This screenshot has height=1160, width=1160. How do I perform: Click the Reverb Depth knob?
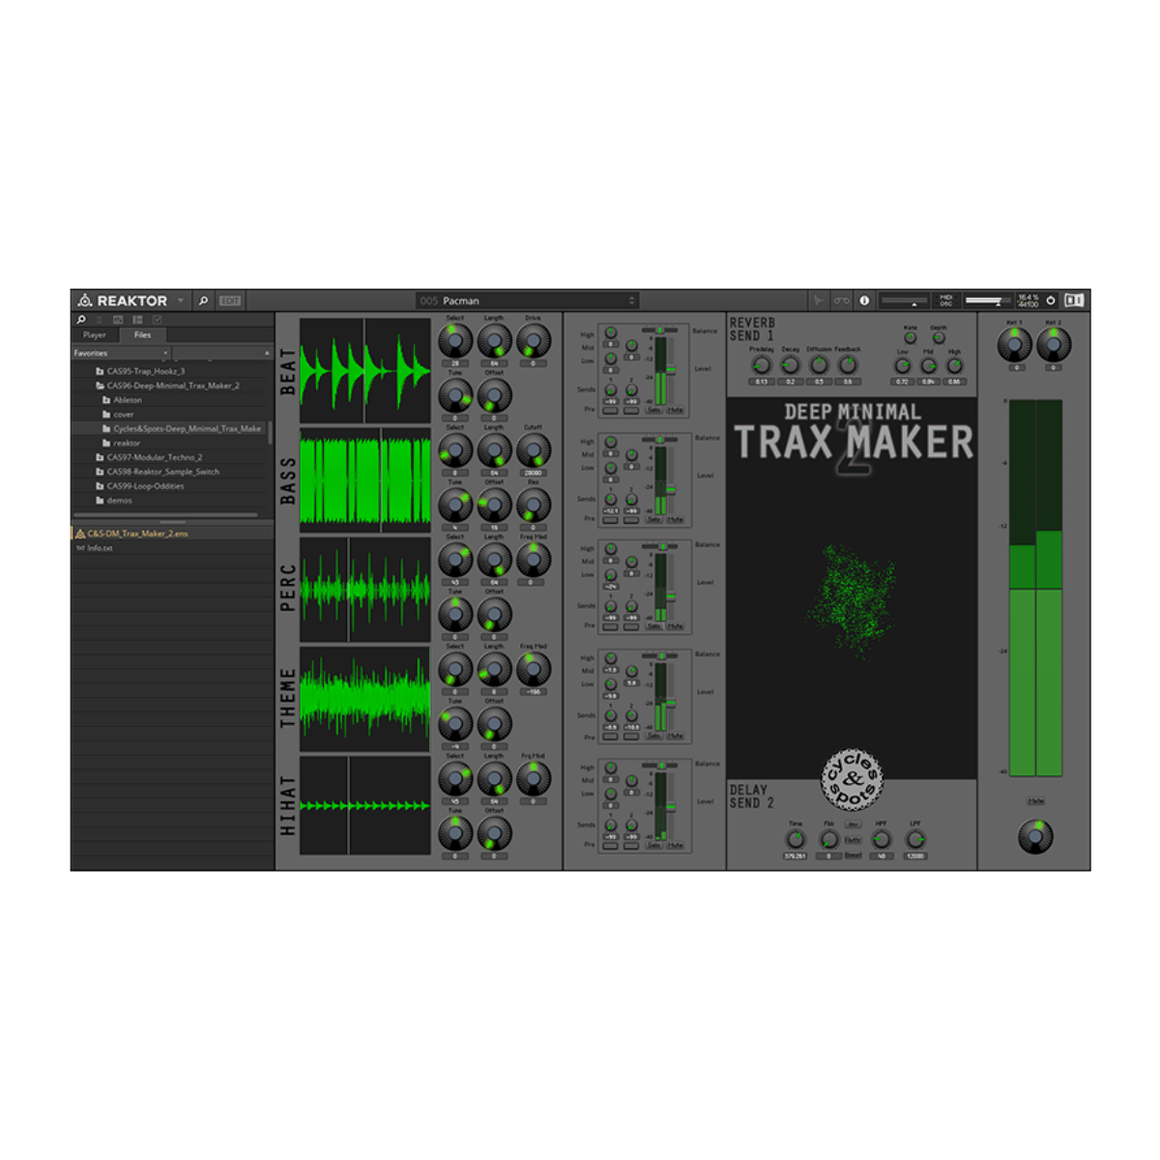tap(939, 339)
